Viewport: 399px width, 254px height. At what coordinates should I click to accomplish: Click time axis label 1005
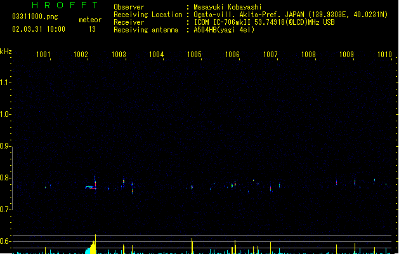tap(194, 54)
